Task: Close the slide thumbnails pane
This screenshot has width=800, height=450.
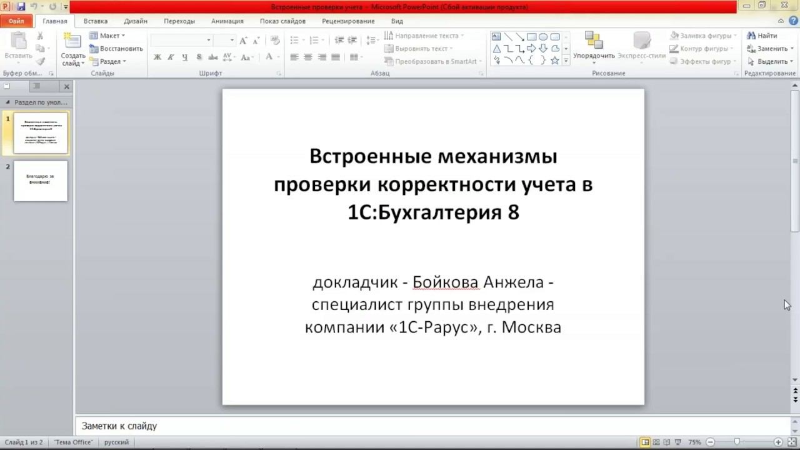Action: pos(66,86)
